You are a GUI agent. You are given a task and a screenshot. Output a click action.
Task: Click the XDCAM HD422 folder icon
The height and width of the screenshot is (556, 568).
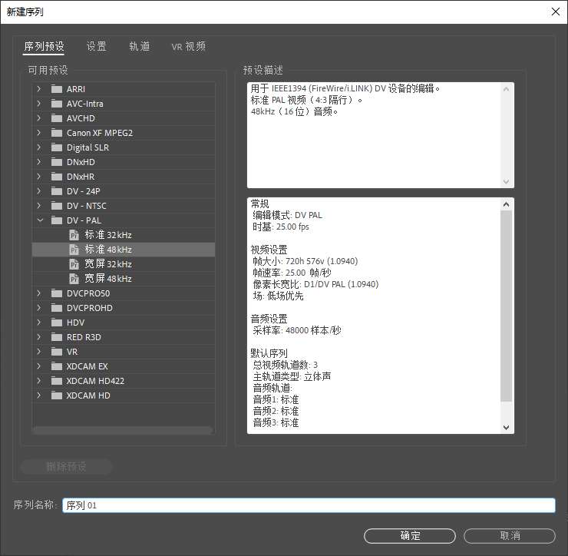coord(57,381)
